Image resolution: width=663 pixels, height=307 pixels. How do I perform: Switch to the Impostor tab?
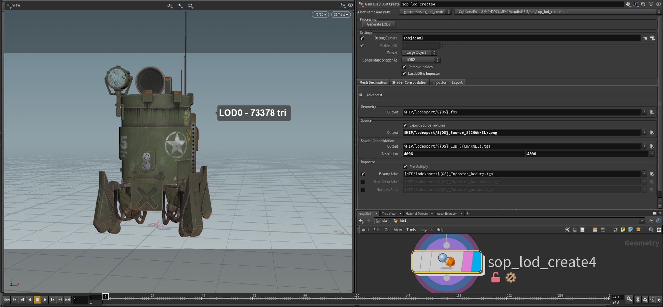click(x=439, y=82)
